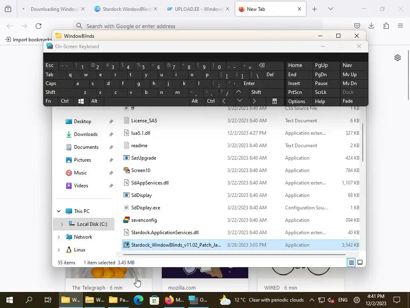Select the sevenconfig application file
Viewport: 410px width, 308px height.
click(241, 220)
